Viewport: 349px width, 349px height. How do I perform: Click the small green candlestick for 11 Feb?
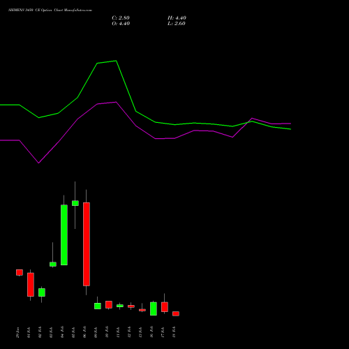[x=120, y=306]
